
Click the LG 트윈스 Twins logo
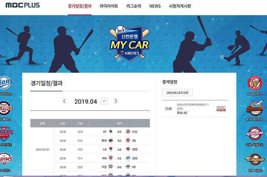(x=6, y=159)
